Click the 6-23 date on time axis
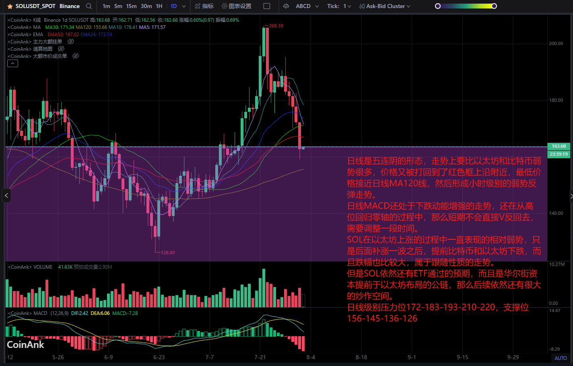The image size is (573, 366). tap(159, 357)
